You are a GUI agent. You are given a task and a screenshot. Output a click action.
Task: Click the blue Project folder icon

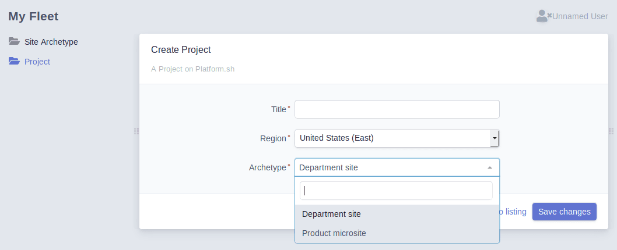point(14,61)
